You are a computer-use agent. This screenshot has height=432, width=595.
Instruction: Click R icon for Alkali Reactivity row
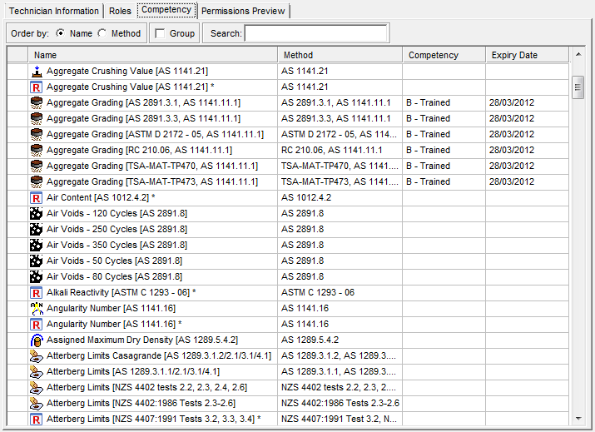[x=36, y=293]
